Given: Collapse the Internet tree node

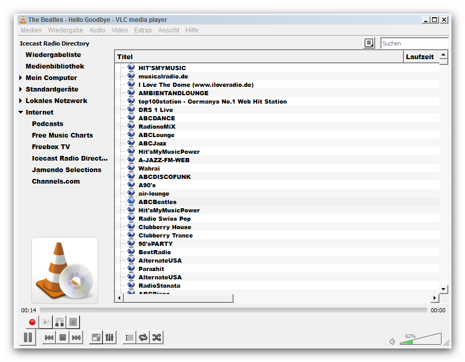Looking at the screenshot, I should click(20, 112).
